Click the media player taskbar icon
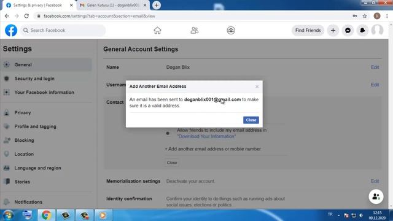Image resolution: width=393 pixels, height=221 pixels. [x=103, y=215]
